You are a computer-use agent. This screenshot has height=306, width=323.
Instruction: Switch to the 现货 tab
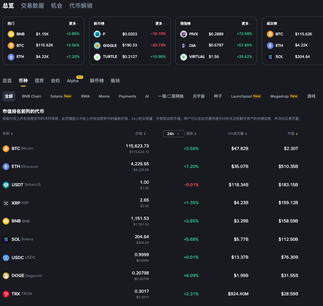click(x=39, y=81)
